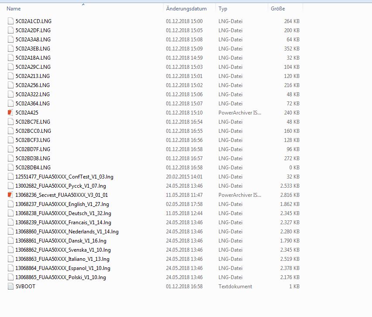The height and width of the screenshot is (317, 372).
Task: Click the Typ column header
Action: pyautogui.click(x=223, y=9)
